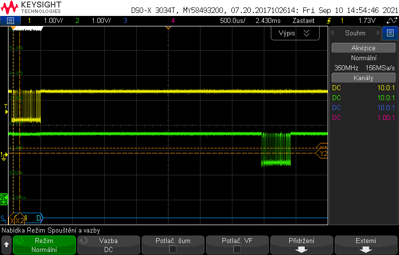Click channel 1 ground reference marker
Viewport: 399px width, 255px height.
point(4,156)
